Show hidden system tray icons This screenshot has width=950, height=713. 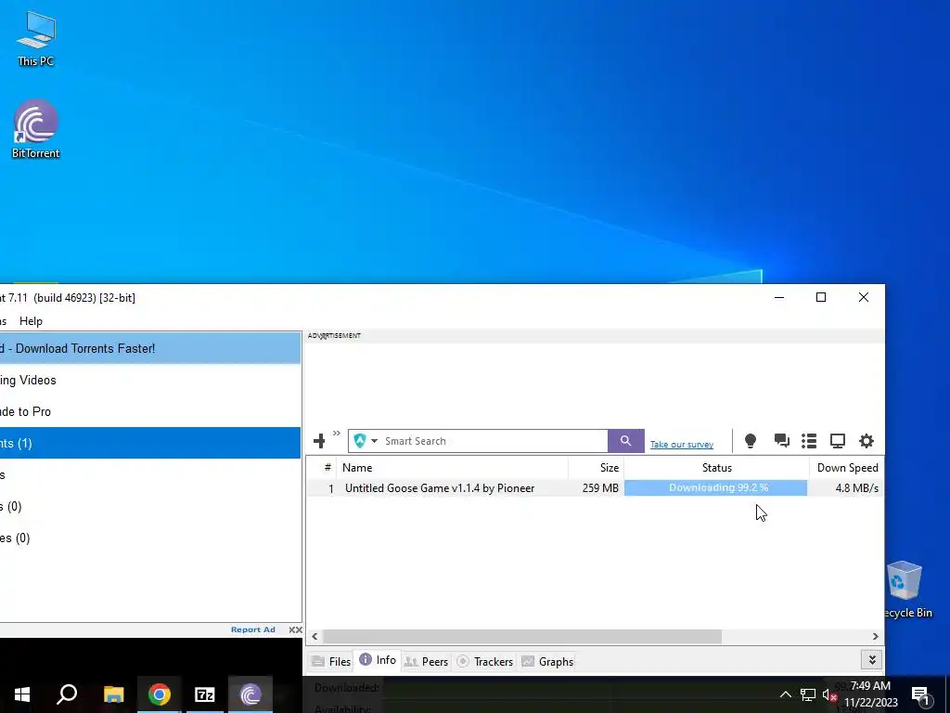pyautogui.click(x=785, y=694)
